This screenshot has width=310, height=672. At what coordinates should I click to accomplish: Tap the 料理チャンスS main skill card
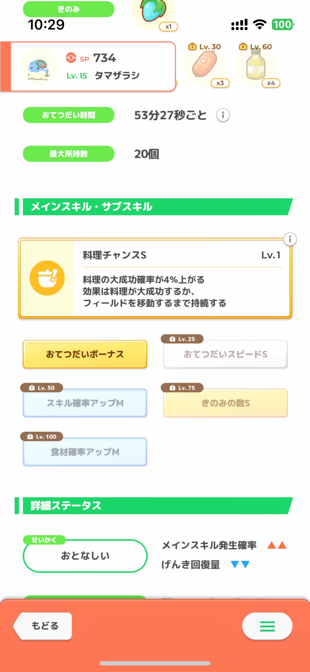(x=182, y=279)
